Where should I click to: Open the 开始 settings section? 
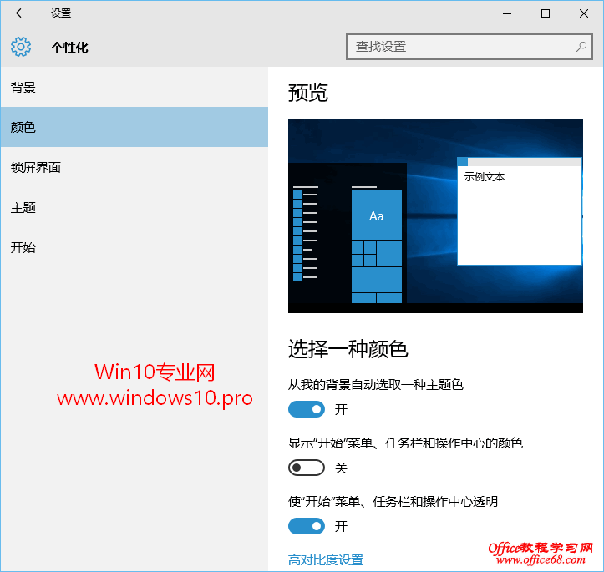click(134, 247)
